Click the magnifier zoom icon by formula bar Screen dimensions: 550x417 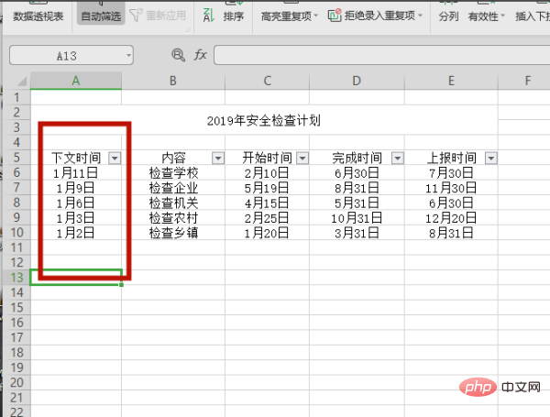tap(178, 55)
